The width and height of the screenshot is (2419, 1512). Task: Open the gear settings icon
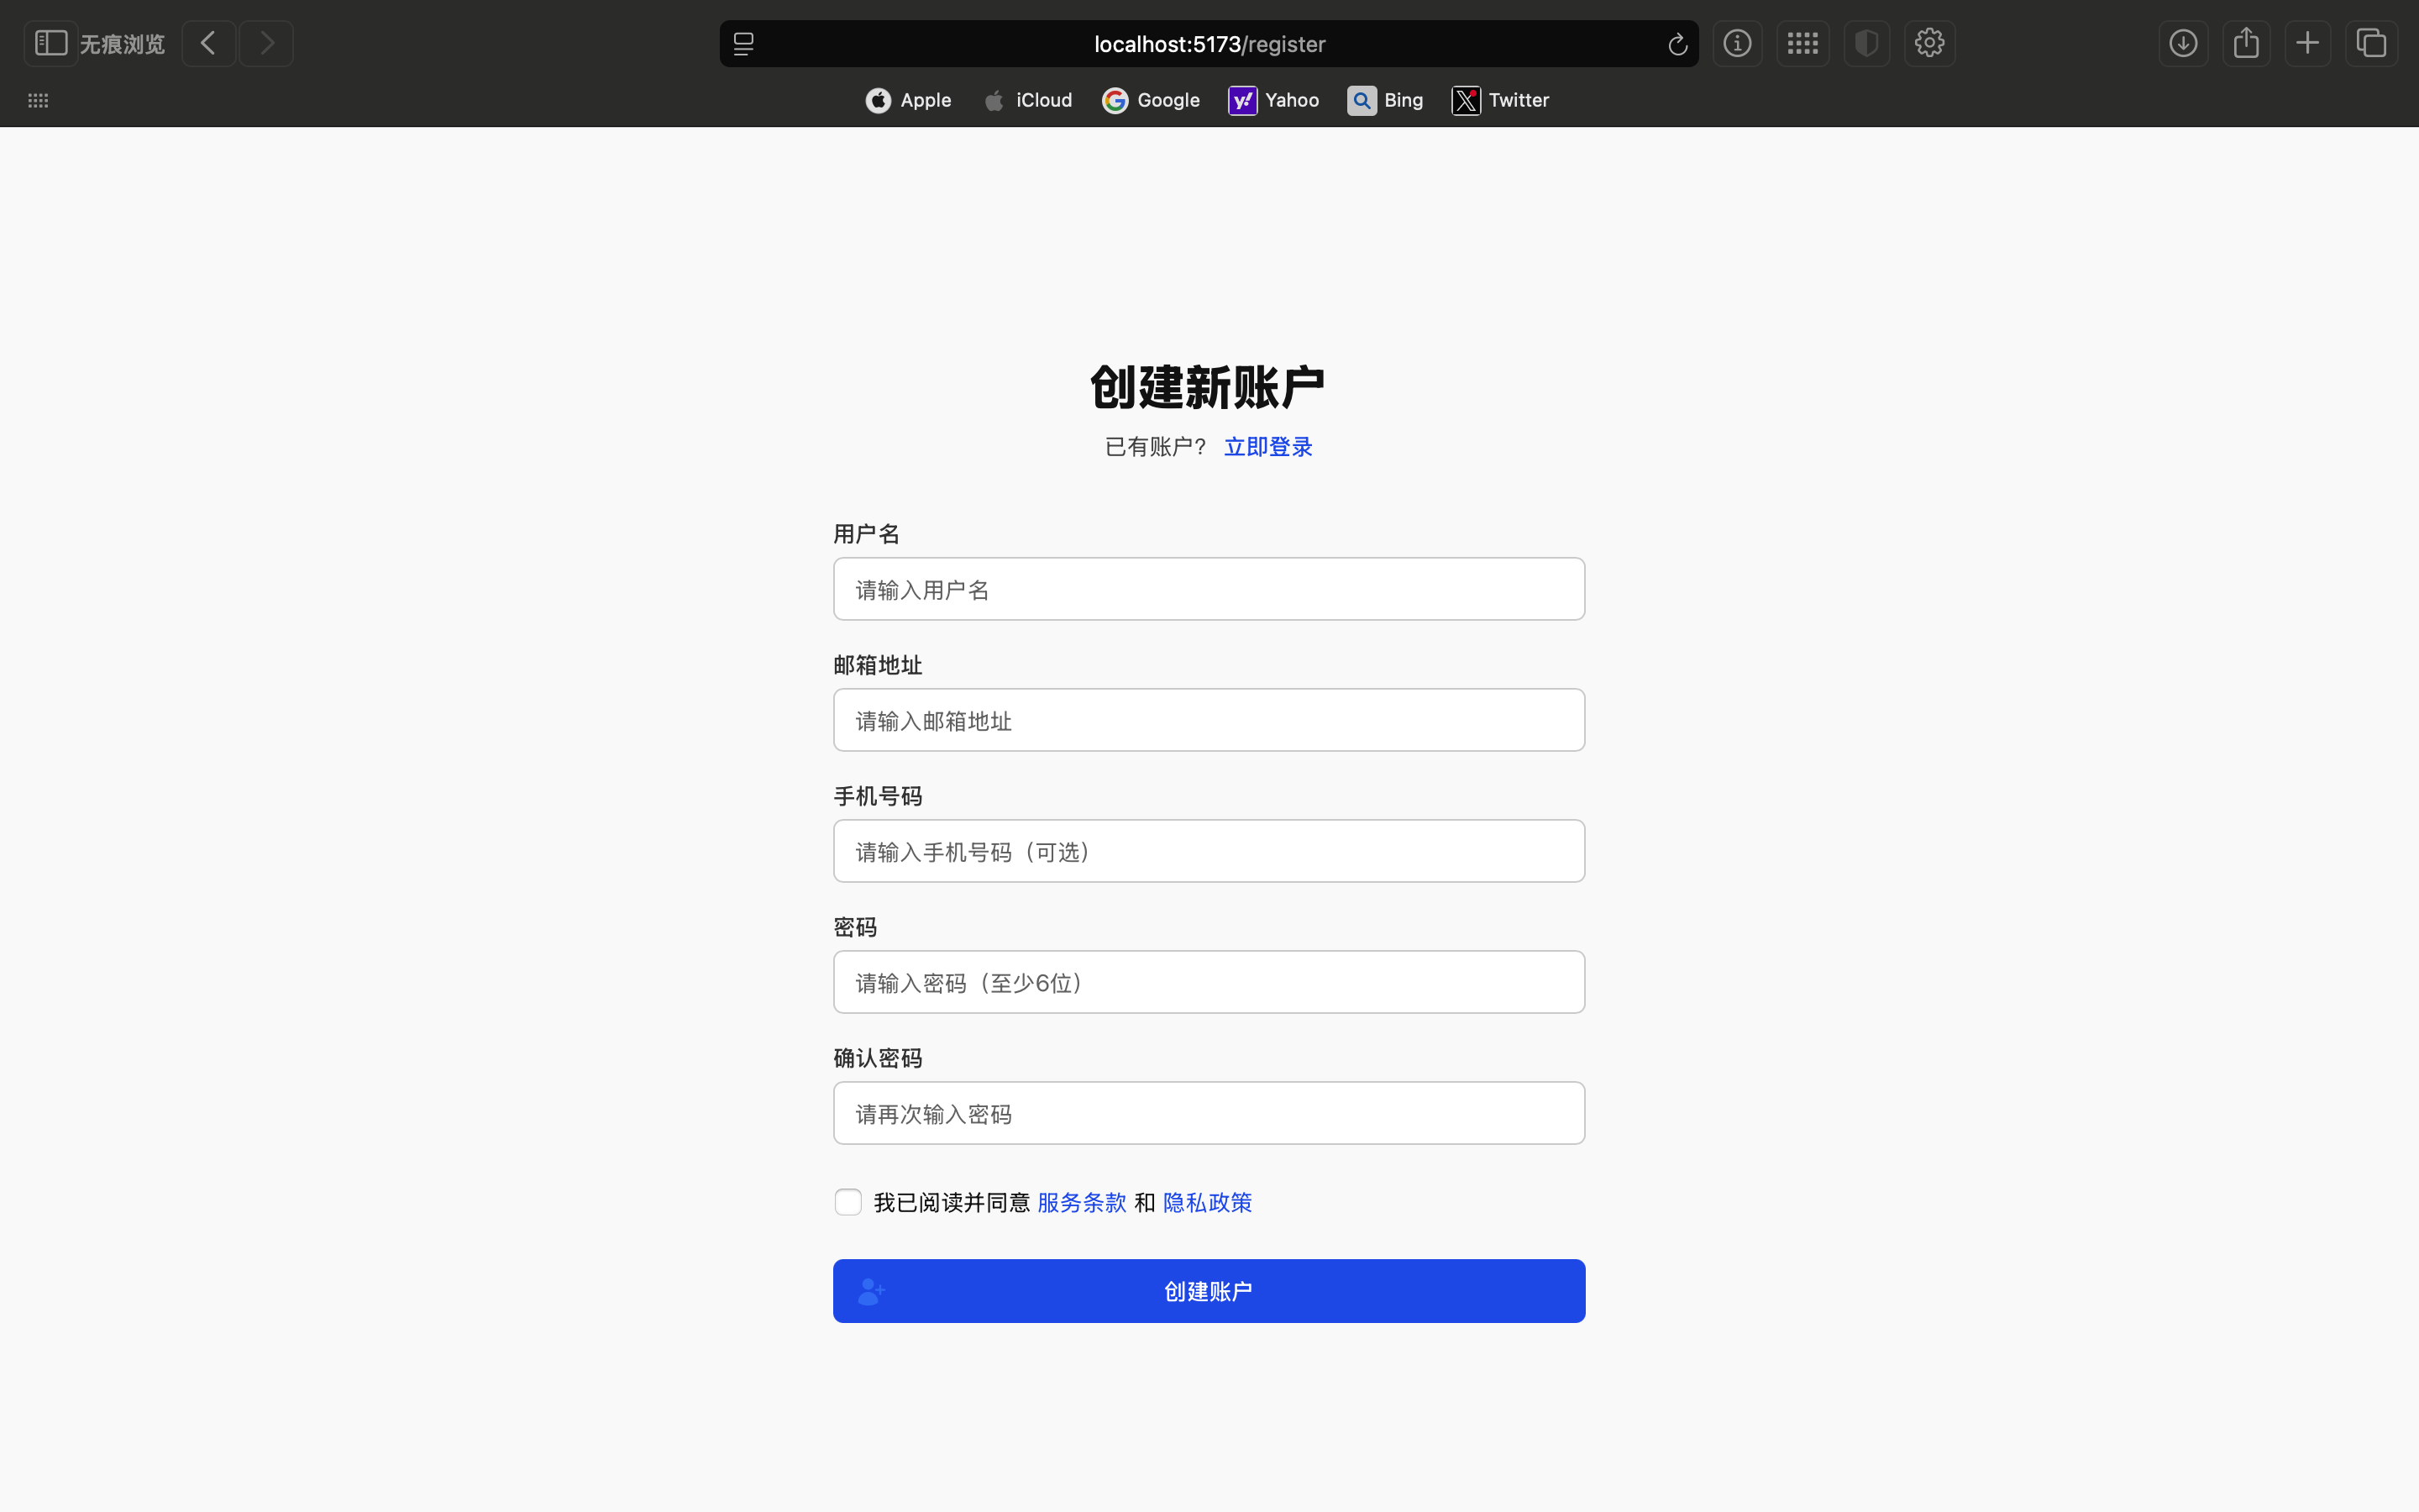point(1929,43)
